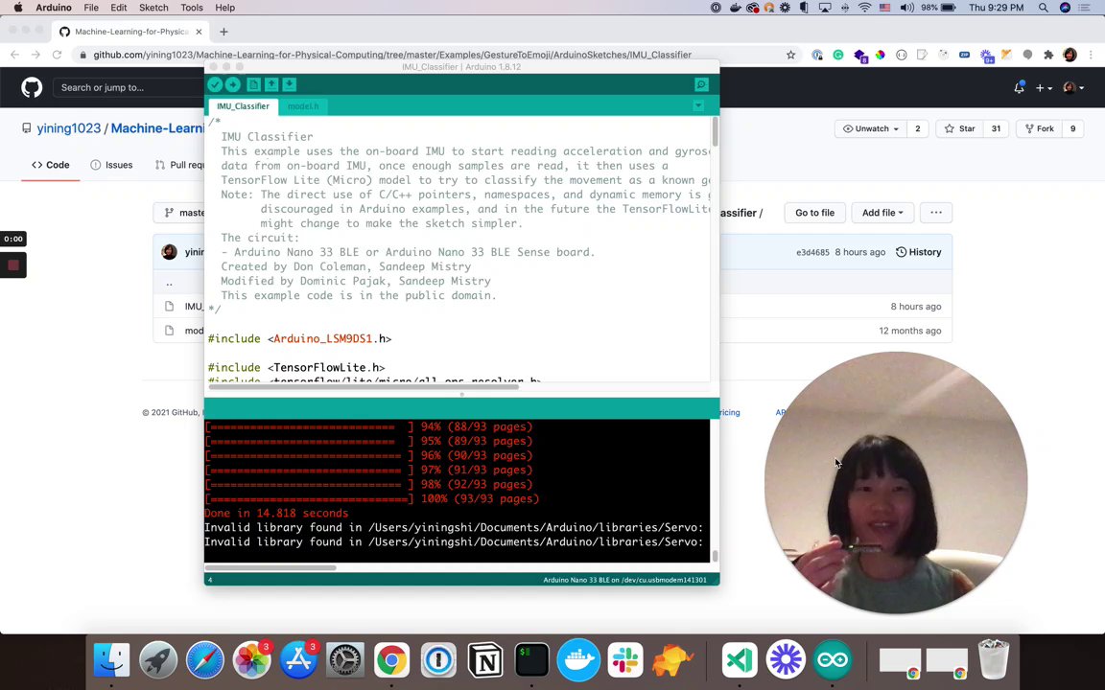
Task: Open Notion from the Dock
Action: pyautogui.click(x=484, y=659)
